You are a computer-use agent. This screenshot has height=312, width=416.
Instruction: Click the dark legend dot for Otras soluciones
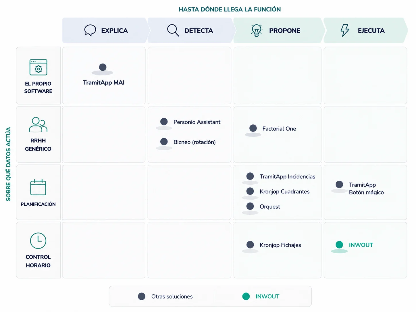(142, 296)
